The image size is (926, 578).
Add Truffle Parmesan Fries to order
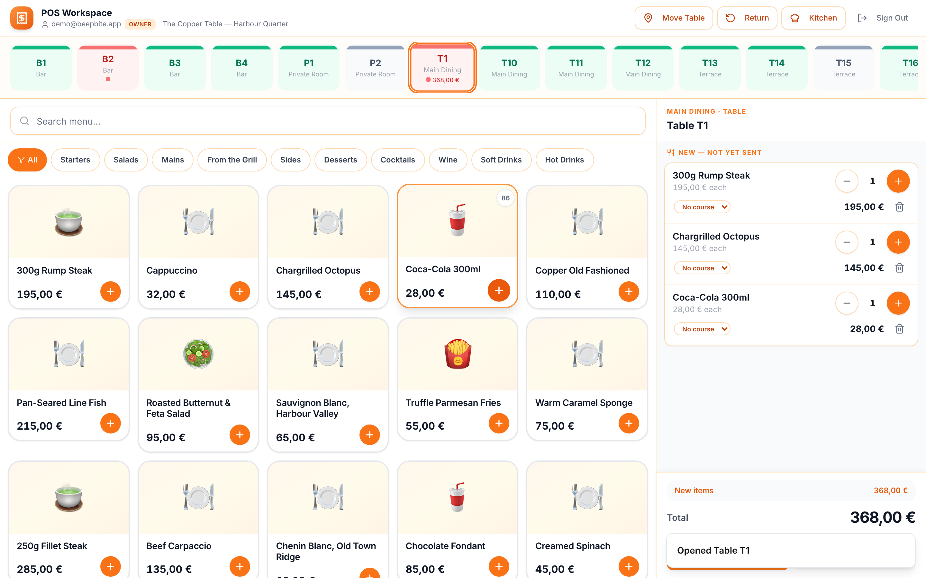(x=499, y=423)
